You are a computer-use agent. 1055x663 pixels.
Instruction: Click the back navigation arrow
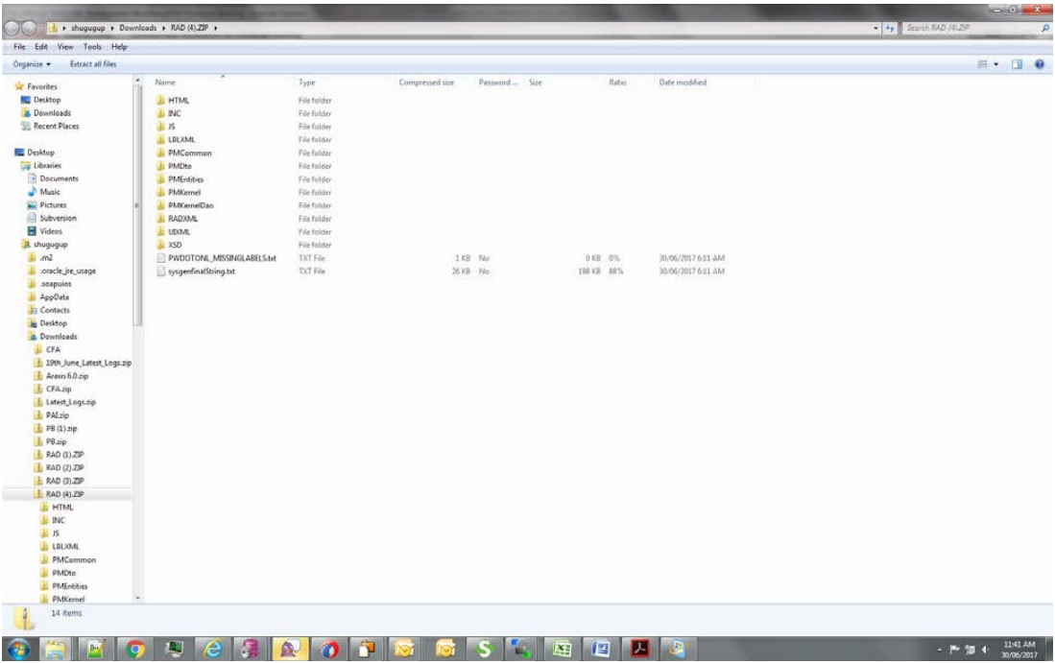point(12,28)
